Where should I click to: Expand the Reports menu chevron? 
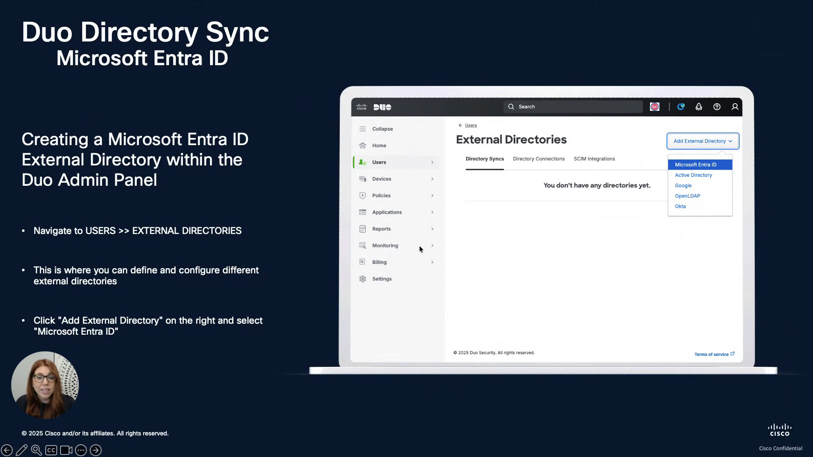click(432, 229)
